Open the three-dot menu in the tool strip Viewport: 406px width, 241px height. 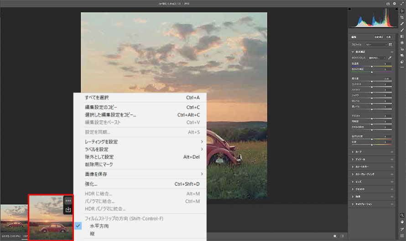[x=402, y=68]
